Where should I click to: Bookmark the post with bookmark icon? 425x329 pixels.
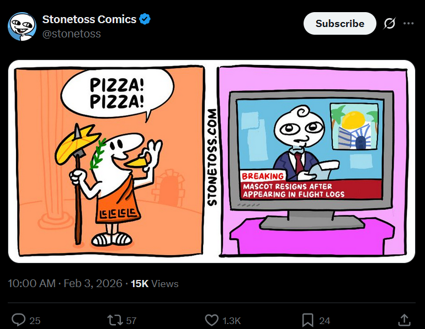(308, 320)
